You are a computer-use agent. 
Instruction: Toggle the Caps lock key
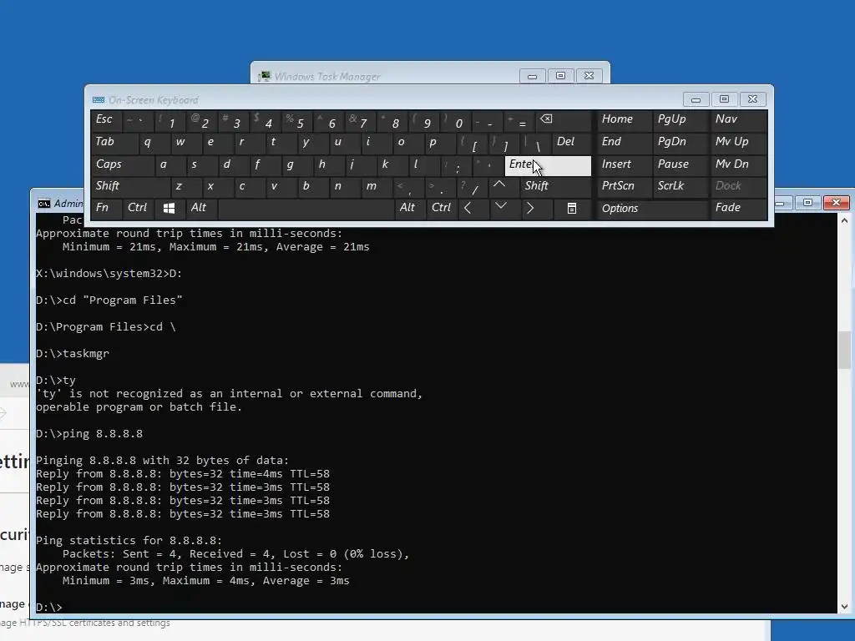click(x=122, y=164)
